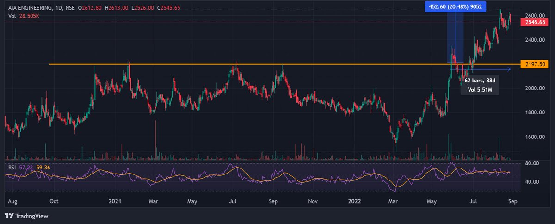Image resolution: width=555 pixels, height=224 pixels.
Task: Click the Oct date label on time axis
Action: (54, 202)
